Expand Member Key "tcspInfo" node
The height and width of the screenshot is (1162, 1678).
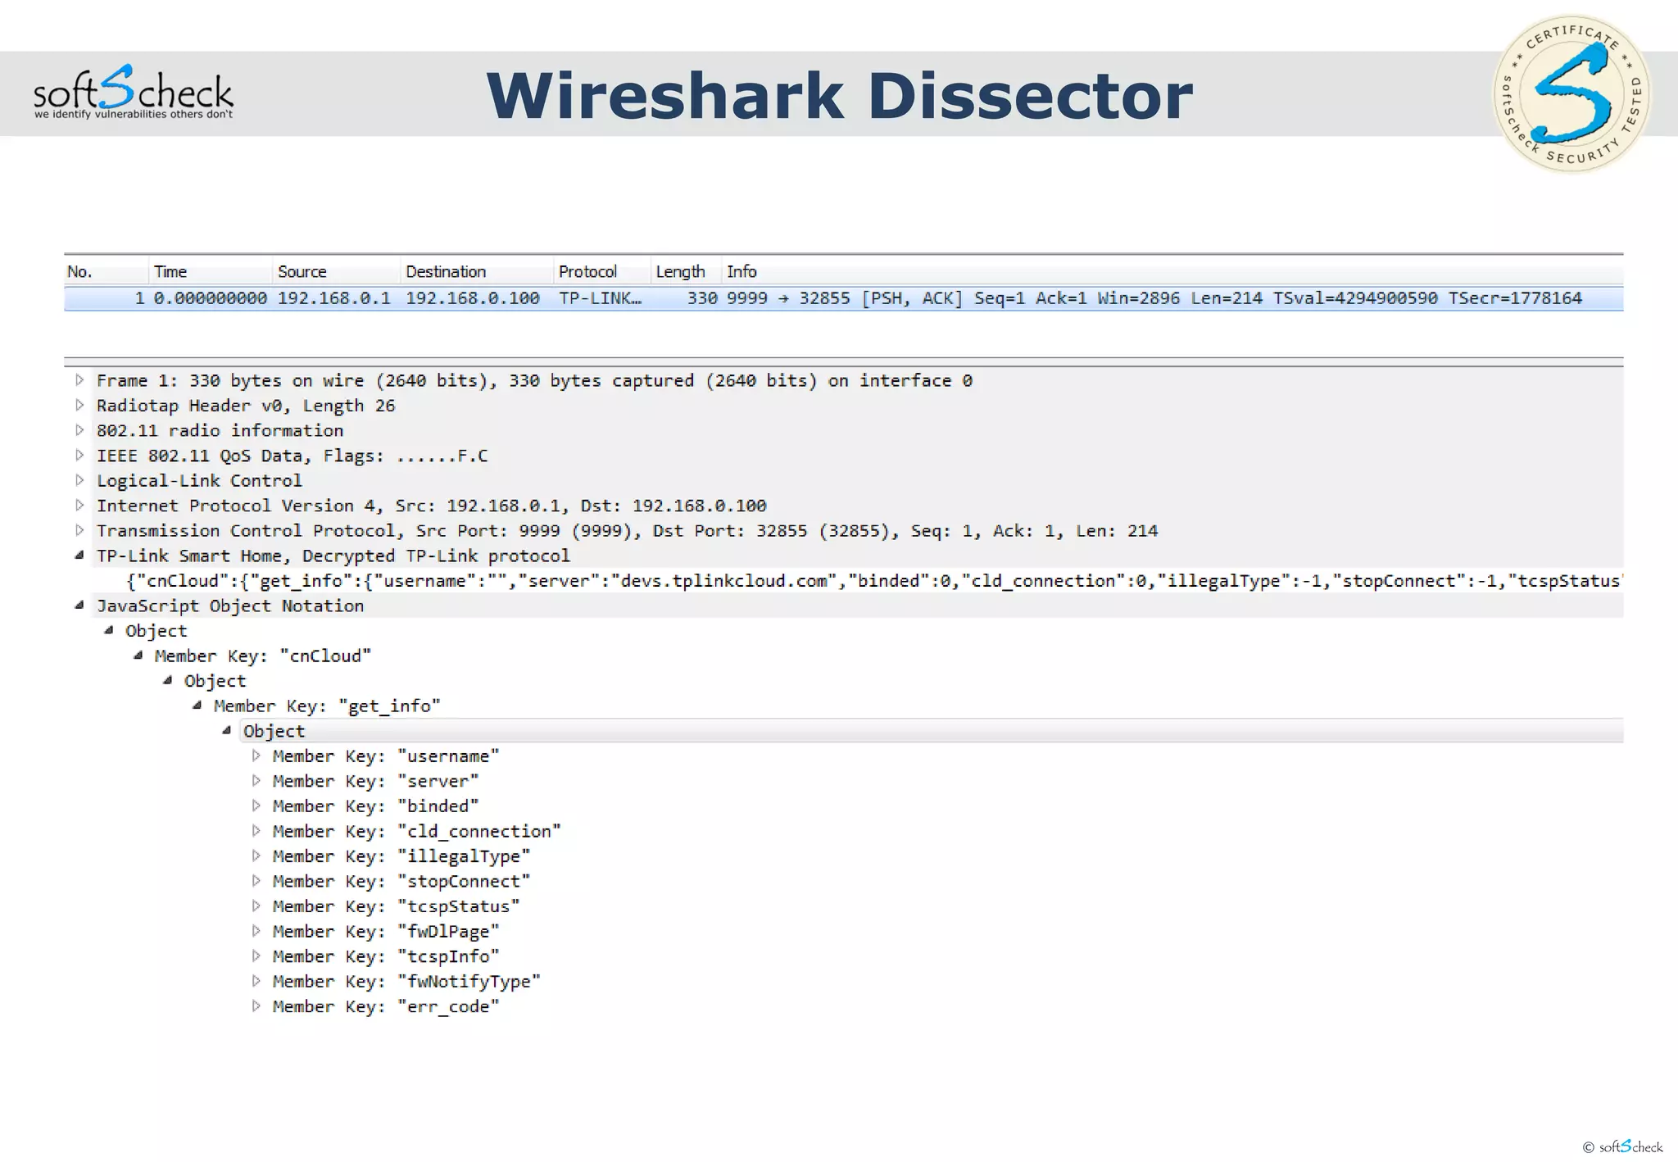pyautogui.click(x=256, y=955)
